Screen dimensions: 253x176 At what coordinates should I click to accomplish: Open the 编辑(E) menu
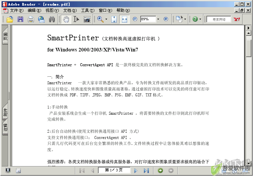34,10
